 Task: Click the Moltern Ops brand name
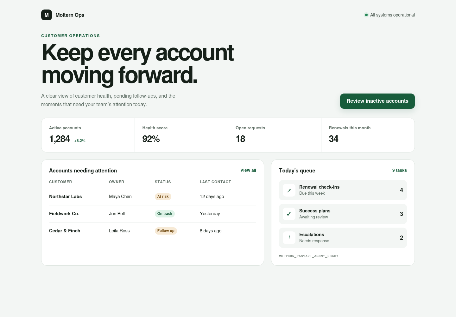pos(70,15)
